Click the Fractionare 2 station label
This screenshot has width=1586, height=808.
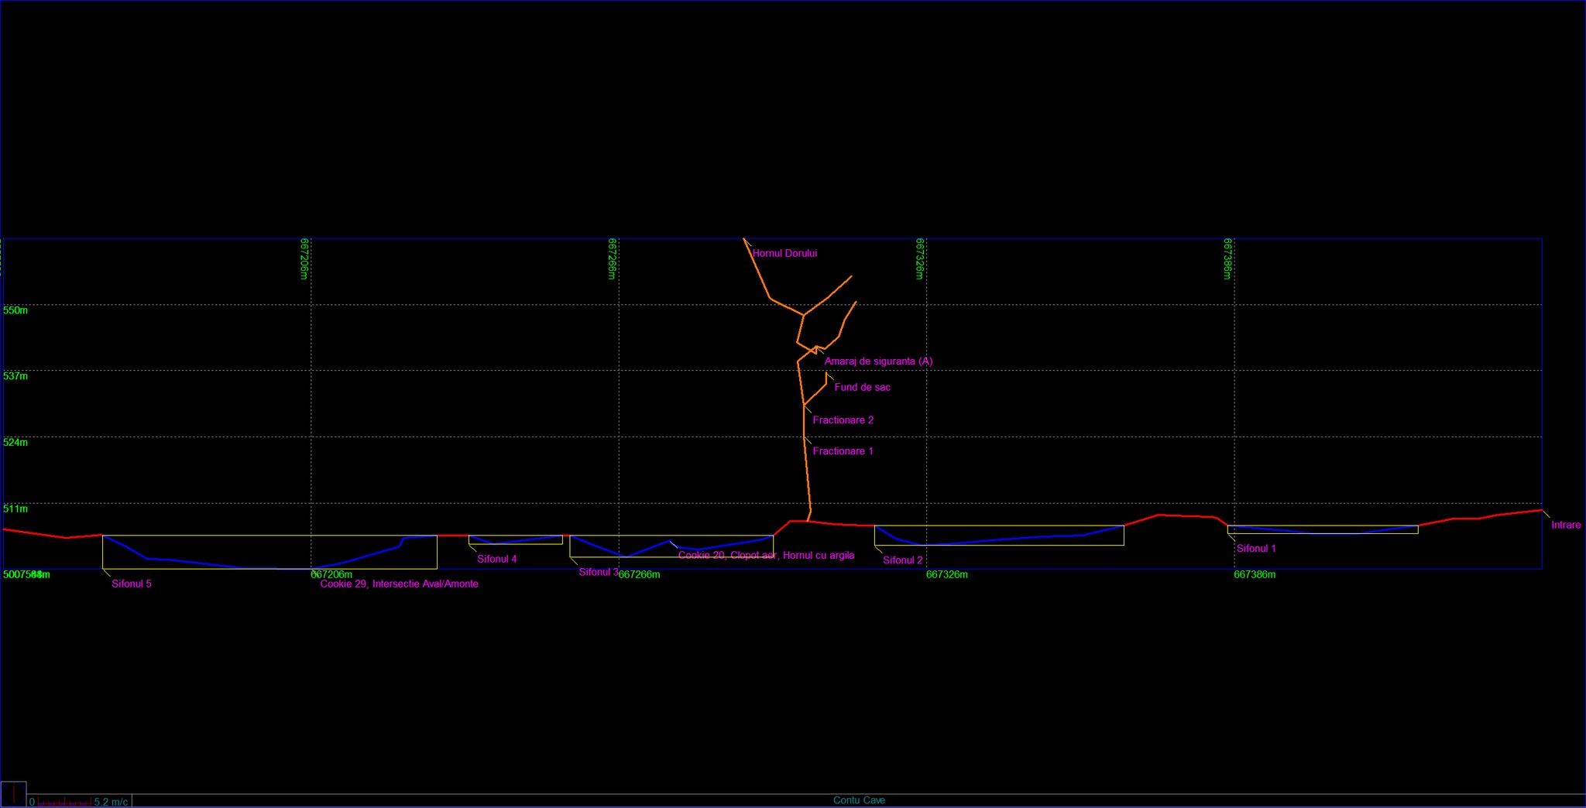(x=843, y=420)
